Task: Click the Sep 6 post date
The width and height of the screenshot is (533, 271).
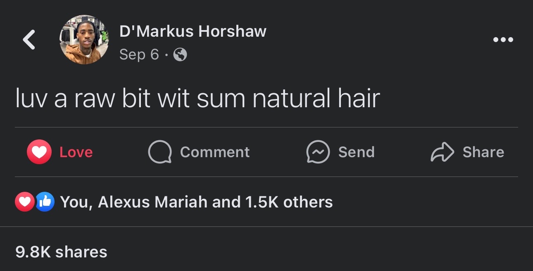Action: (139, 54)
